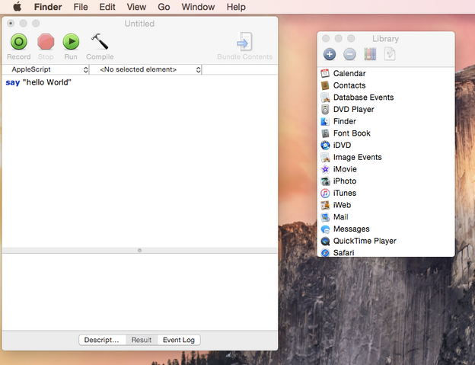Open the AppleScript language dropdown
Screen dimensions: 475x365
46,69
